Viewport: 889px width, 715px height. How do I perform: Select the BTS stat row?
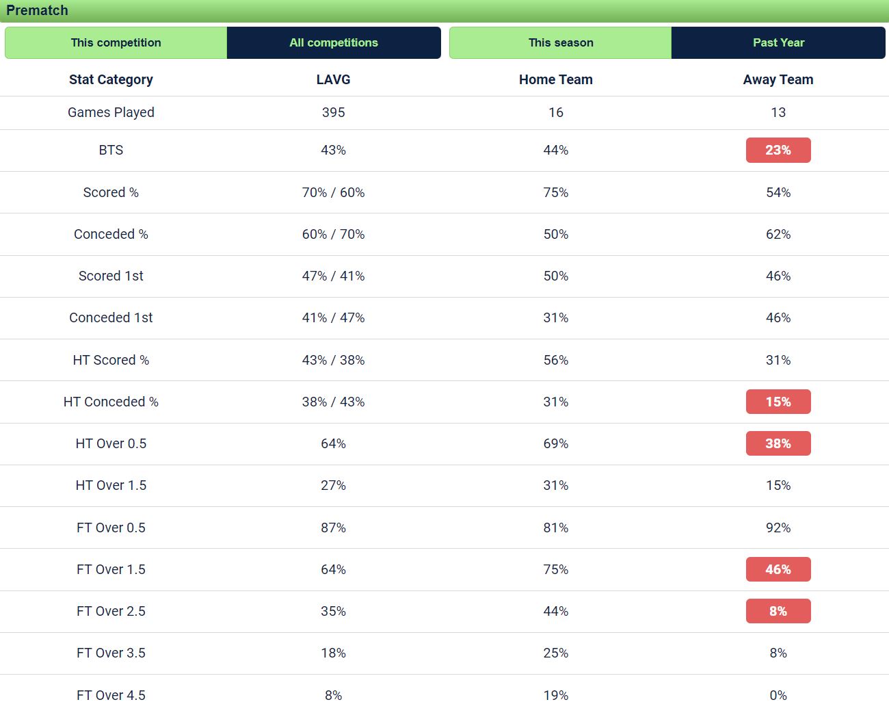pos(111,150)
